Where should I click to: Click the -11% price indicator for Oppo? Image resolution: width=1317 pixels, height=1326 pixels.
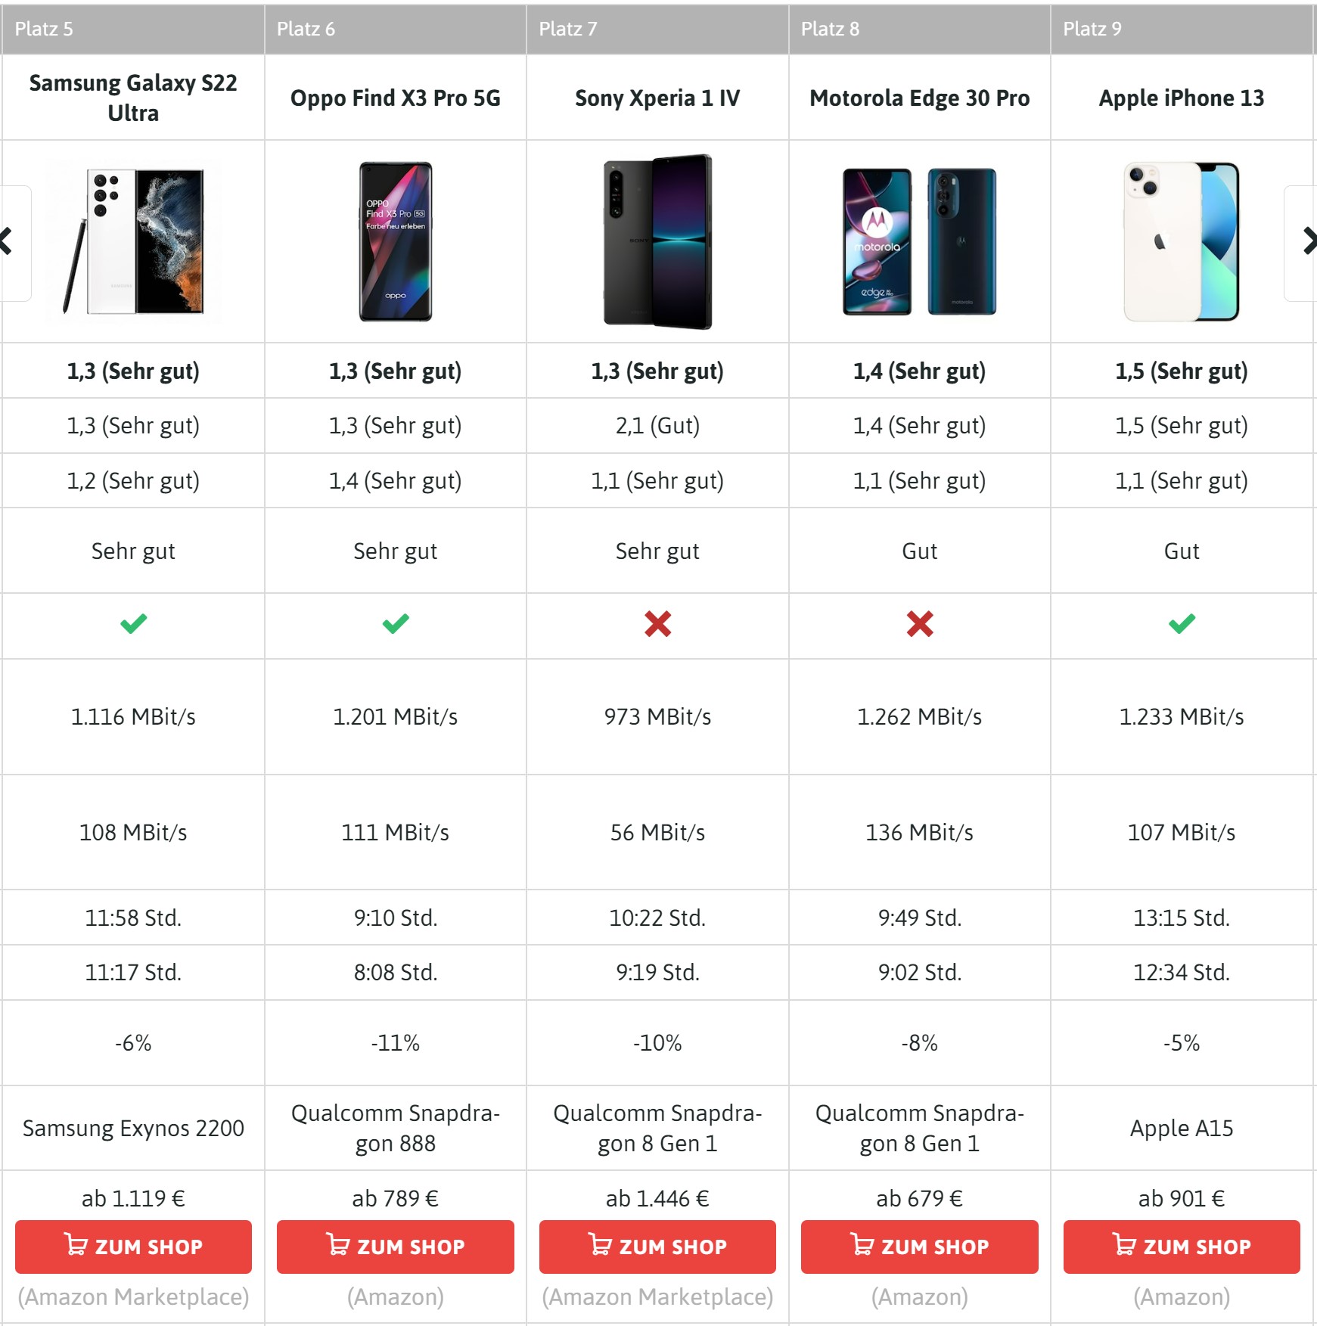point(395,1042)
